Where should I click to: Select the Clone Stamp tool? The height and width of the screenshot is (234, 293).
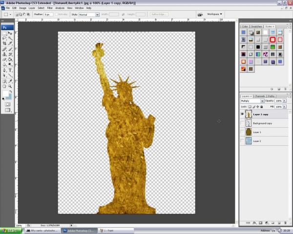point(5,54)
